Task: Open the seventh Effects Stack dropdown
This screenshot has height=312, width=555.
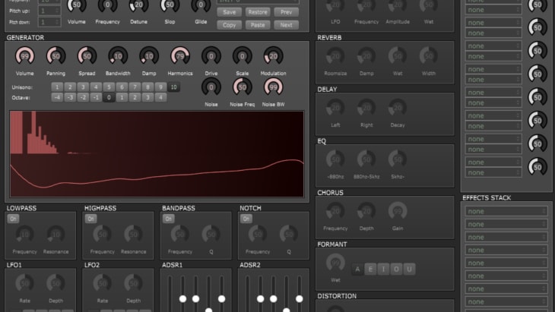Action: click(506, 288)
